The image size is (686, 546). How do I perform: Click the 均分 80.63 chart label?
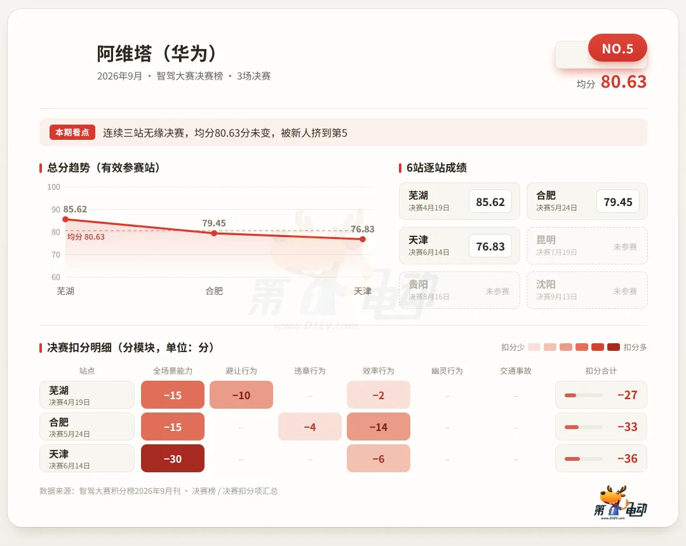point(86,237)
